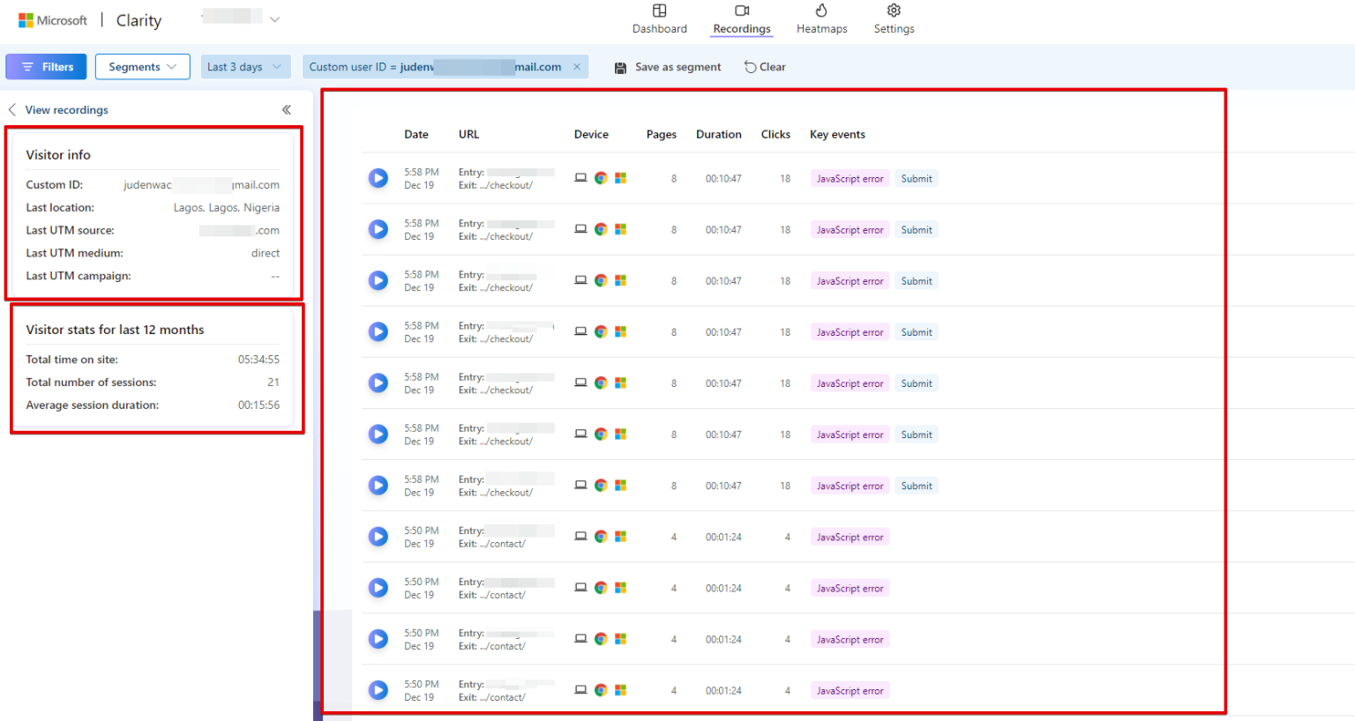
Task: Click the Microsoft logo
Action: [27, 19]
